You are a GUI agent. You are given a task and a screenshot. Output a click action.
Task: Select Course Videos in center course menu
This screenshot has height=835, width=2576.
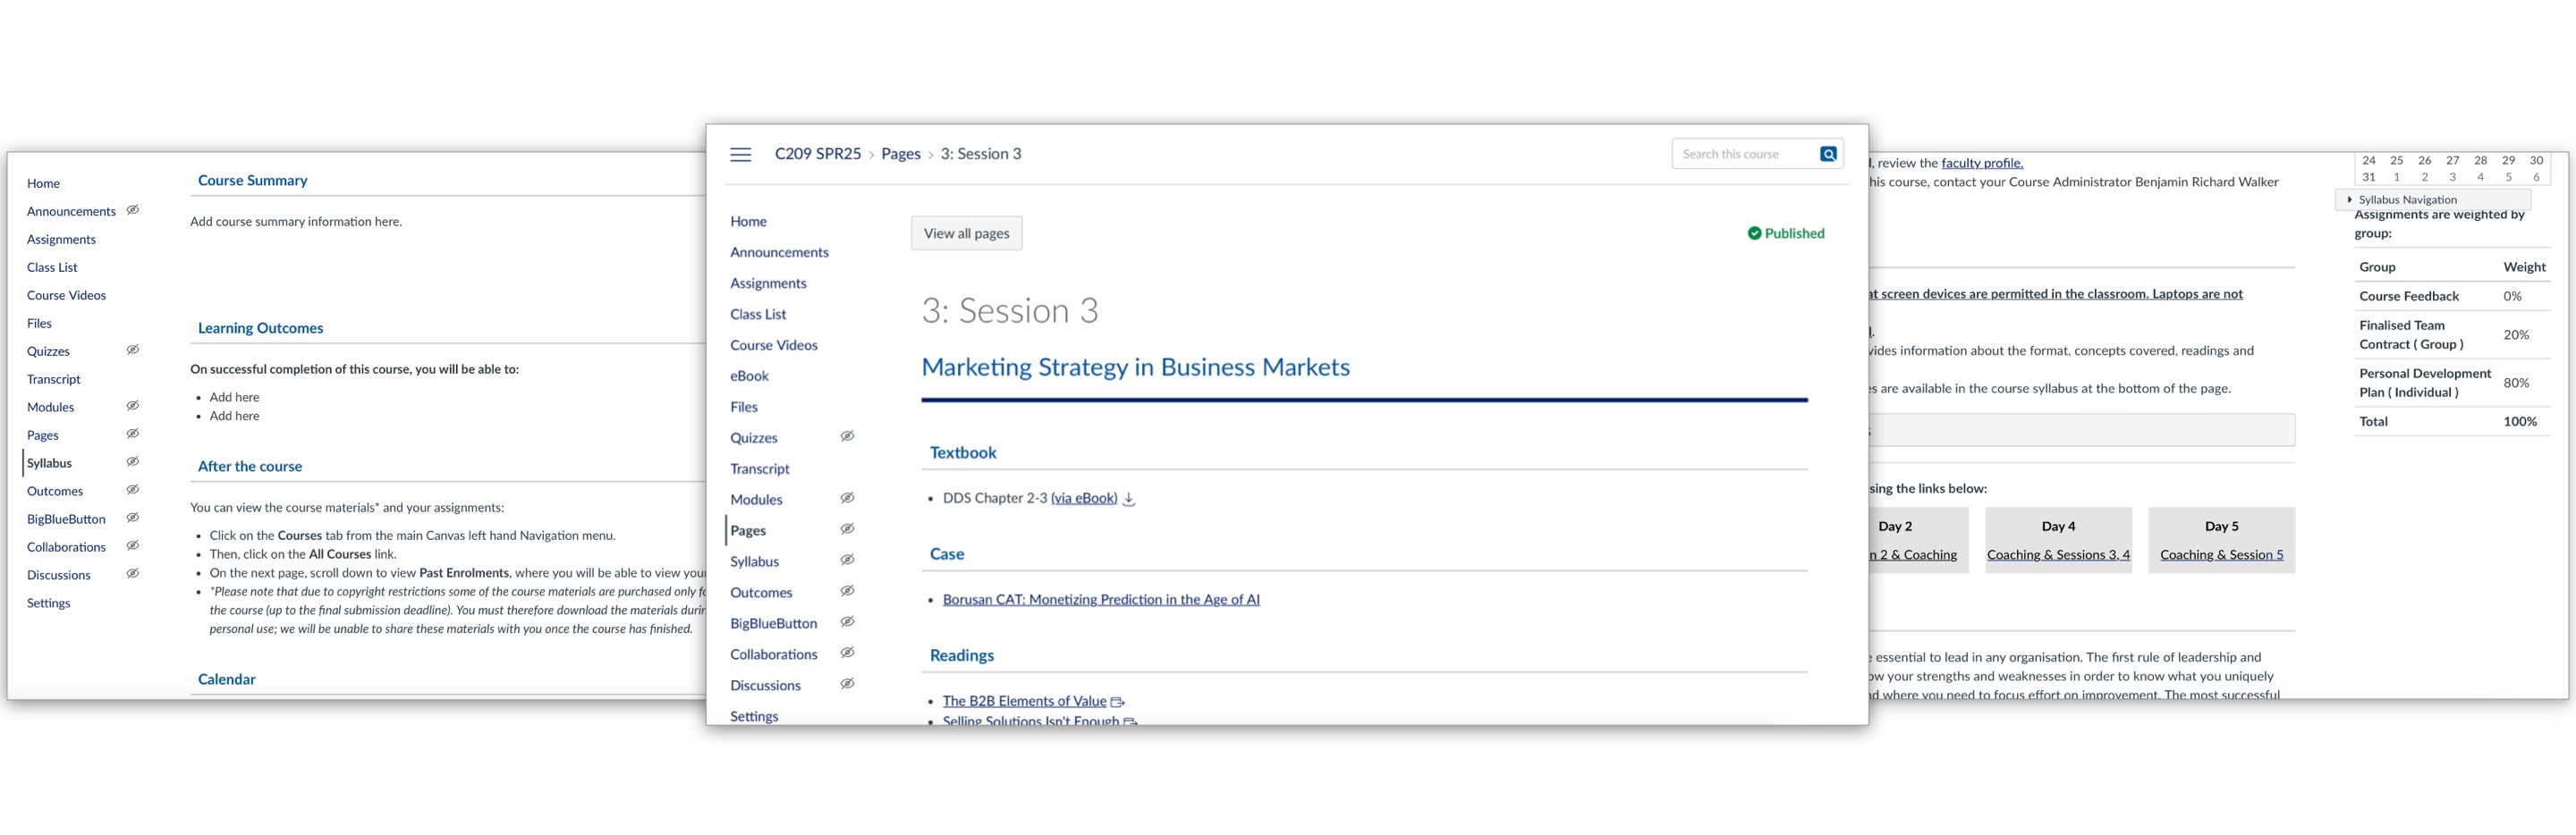point(773,345)
